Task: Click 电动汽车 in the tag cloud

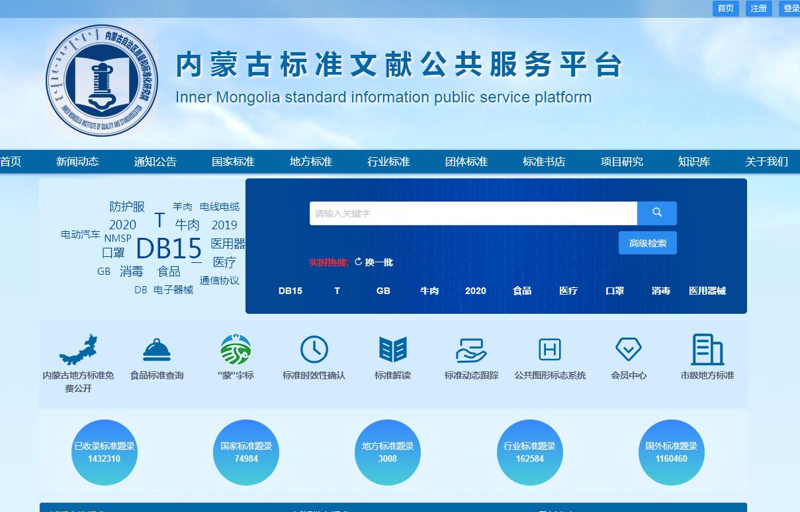Action: point(81,235)
